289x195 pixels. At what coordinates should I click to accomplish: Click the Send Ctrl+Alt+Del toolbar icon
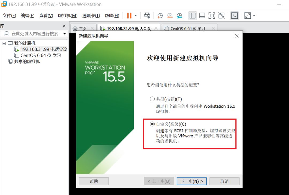click(147, 16)
